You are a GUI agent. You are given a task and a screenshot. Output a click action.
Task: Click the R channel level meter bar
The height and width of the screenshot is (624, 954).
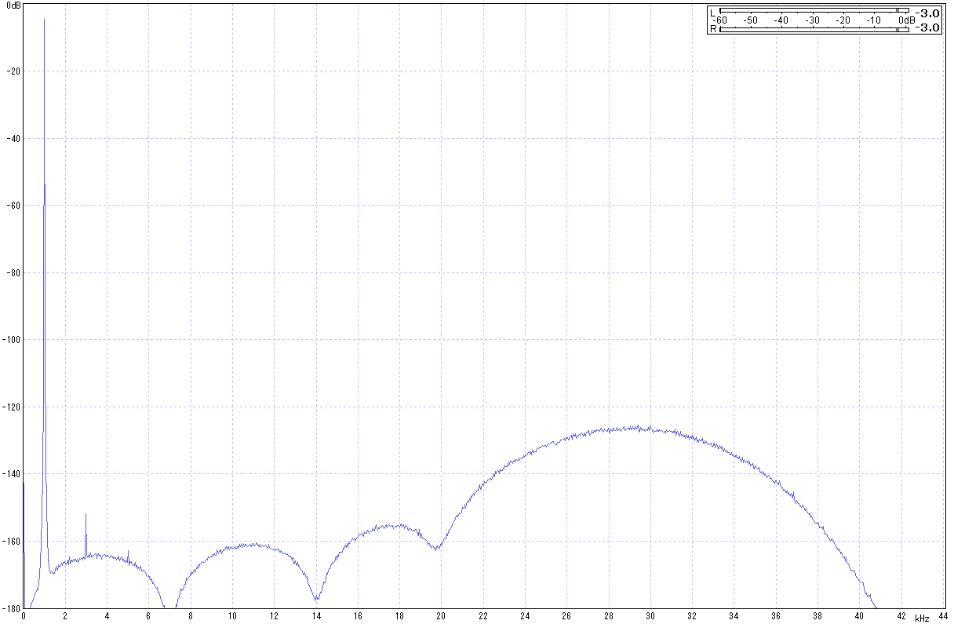point(814,29)
